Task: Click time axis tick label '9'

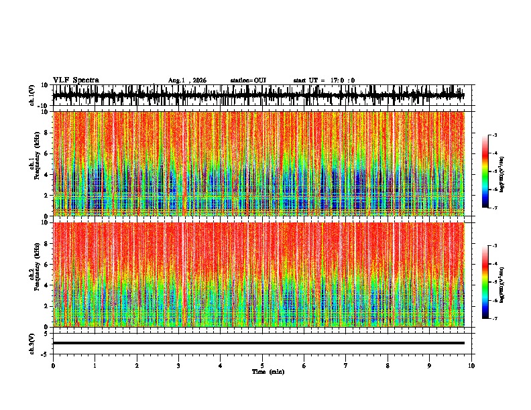Action: click(x=429, y=366)
